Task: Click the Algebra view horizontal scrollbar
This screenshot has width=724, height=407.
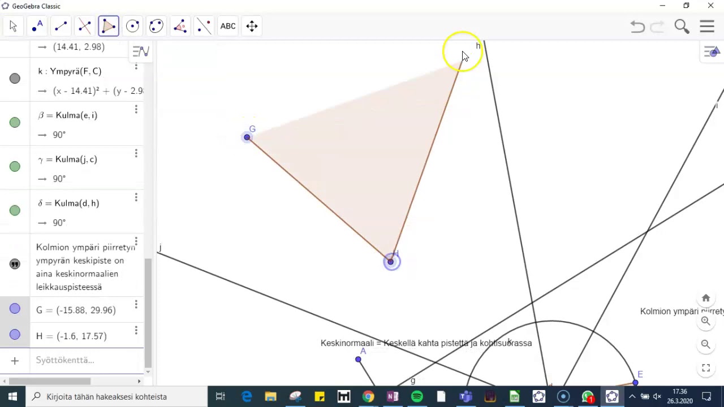Action: (x=50, y=381)
